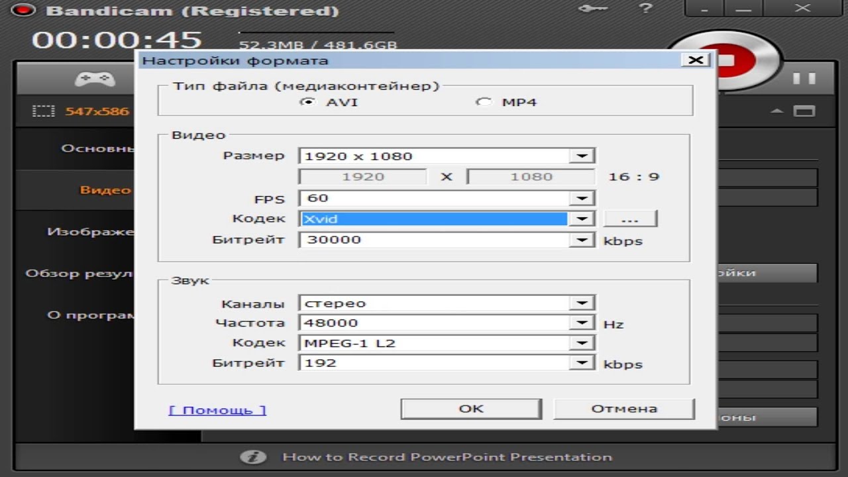This screenshot has height=477, width=848.
Task: Click the height field showing 1080
Action: [x=531, y=177]
